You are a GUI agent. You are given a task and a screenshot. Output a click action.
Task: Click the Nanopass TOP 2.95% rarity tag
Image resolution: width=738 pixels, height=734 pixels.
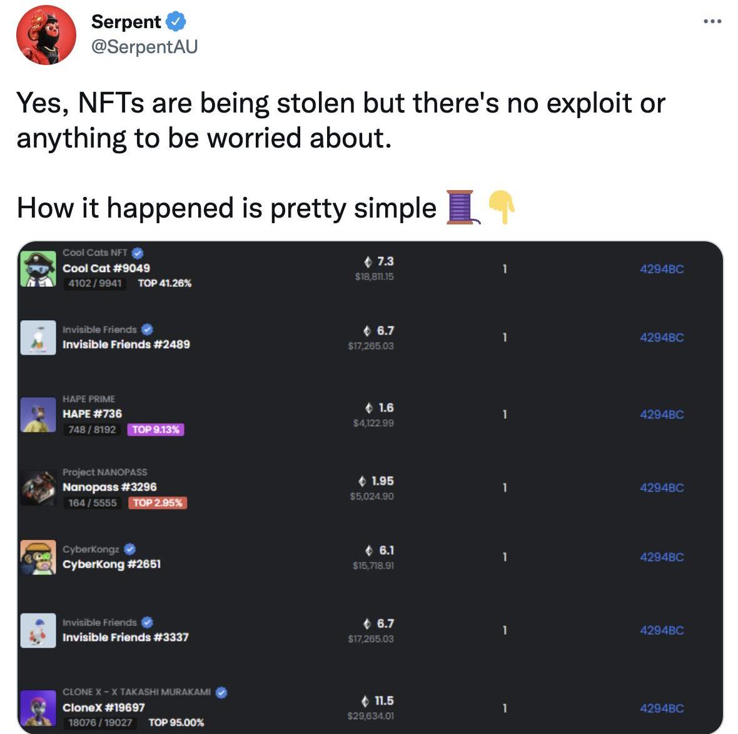[158, 503]
